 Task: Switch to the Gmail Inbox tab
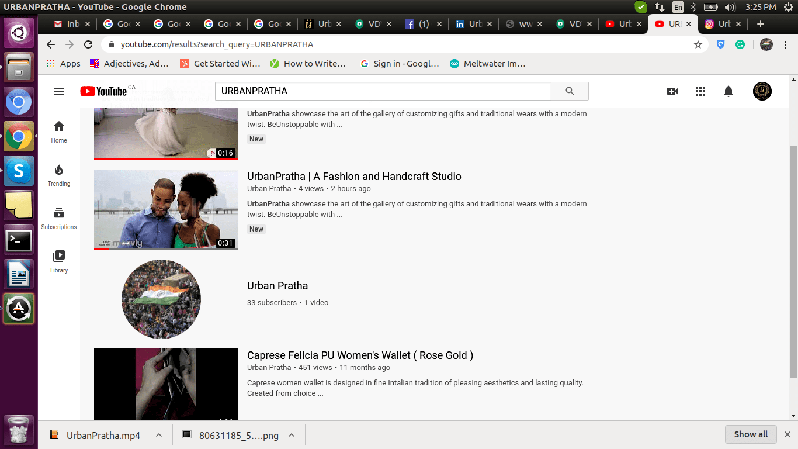click(x=72, y=24)
